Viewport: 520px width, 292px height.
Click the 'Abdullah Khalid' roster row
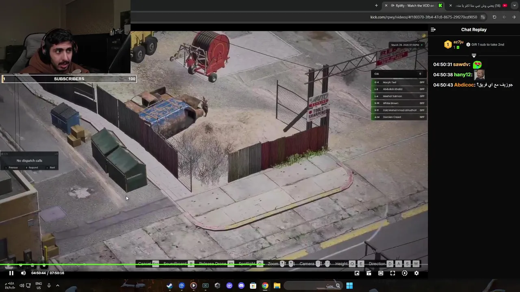399,89
